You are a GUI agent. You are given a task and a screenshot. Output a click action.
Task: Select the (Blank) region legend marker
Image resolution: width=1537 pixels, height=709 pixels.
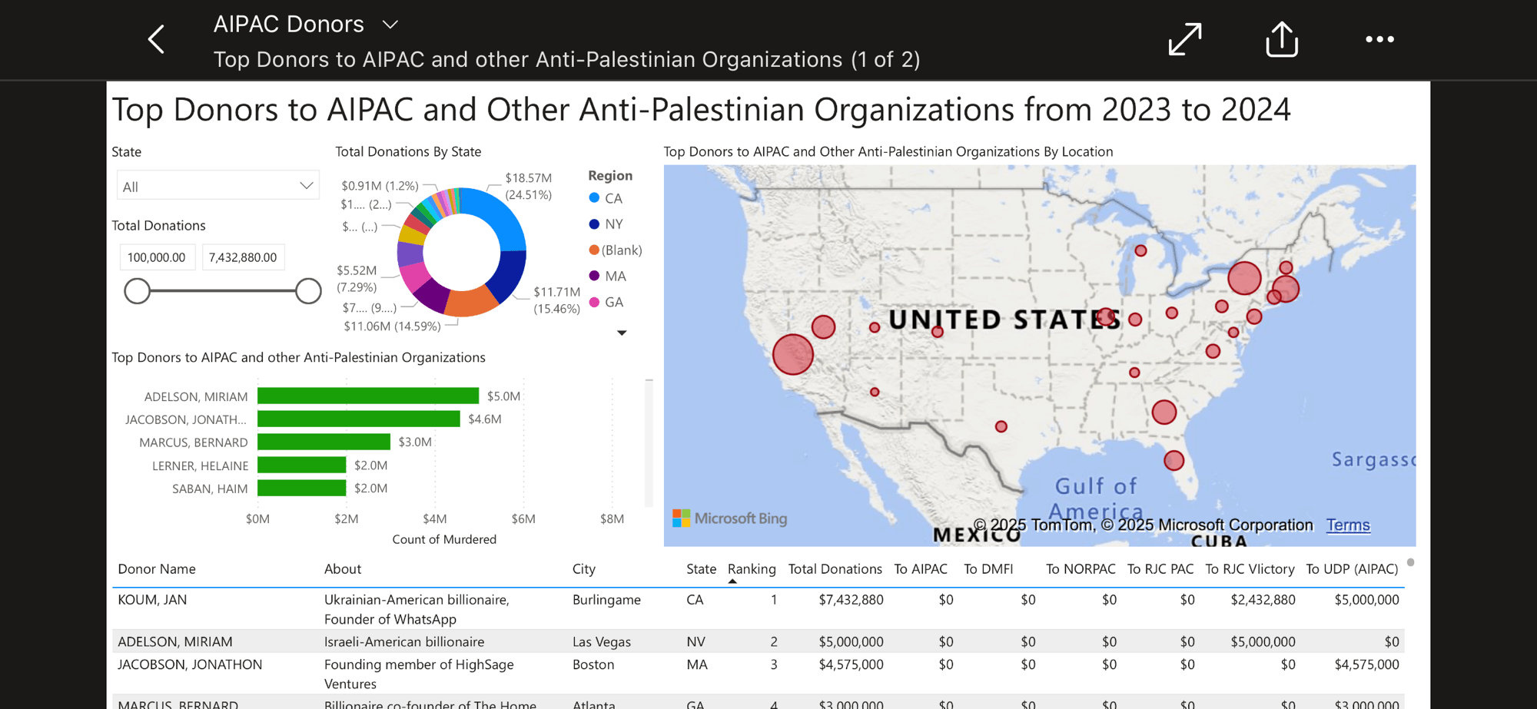pos(594,250)
